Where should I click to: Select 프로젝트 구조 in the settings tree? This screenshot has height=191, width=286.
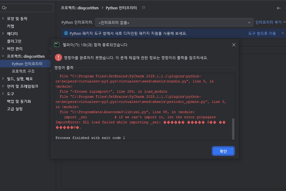pyautogui.click(x=23, y=71)
